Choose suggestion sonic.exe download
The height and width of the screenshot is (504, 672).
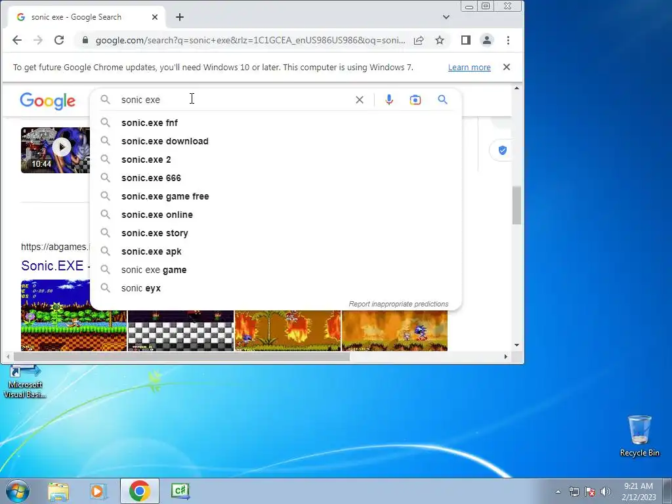pos(276,142)
